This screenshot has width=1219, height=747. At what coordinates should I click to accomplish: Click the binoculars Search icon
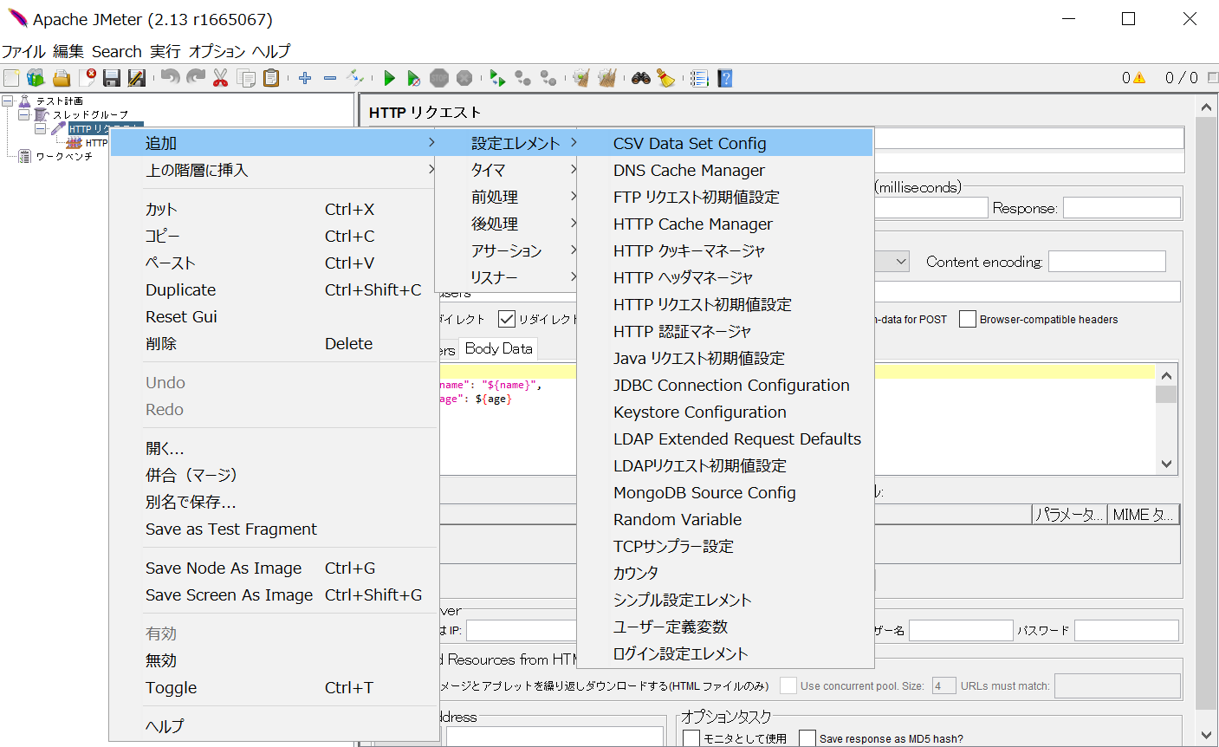coord(640,79)
